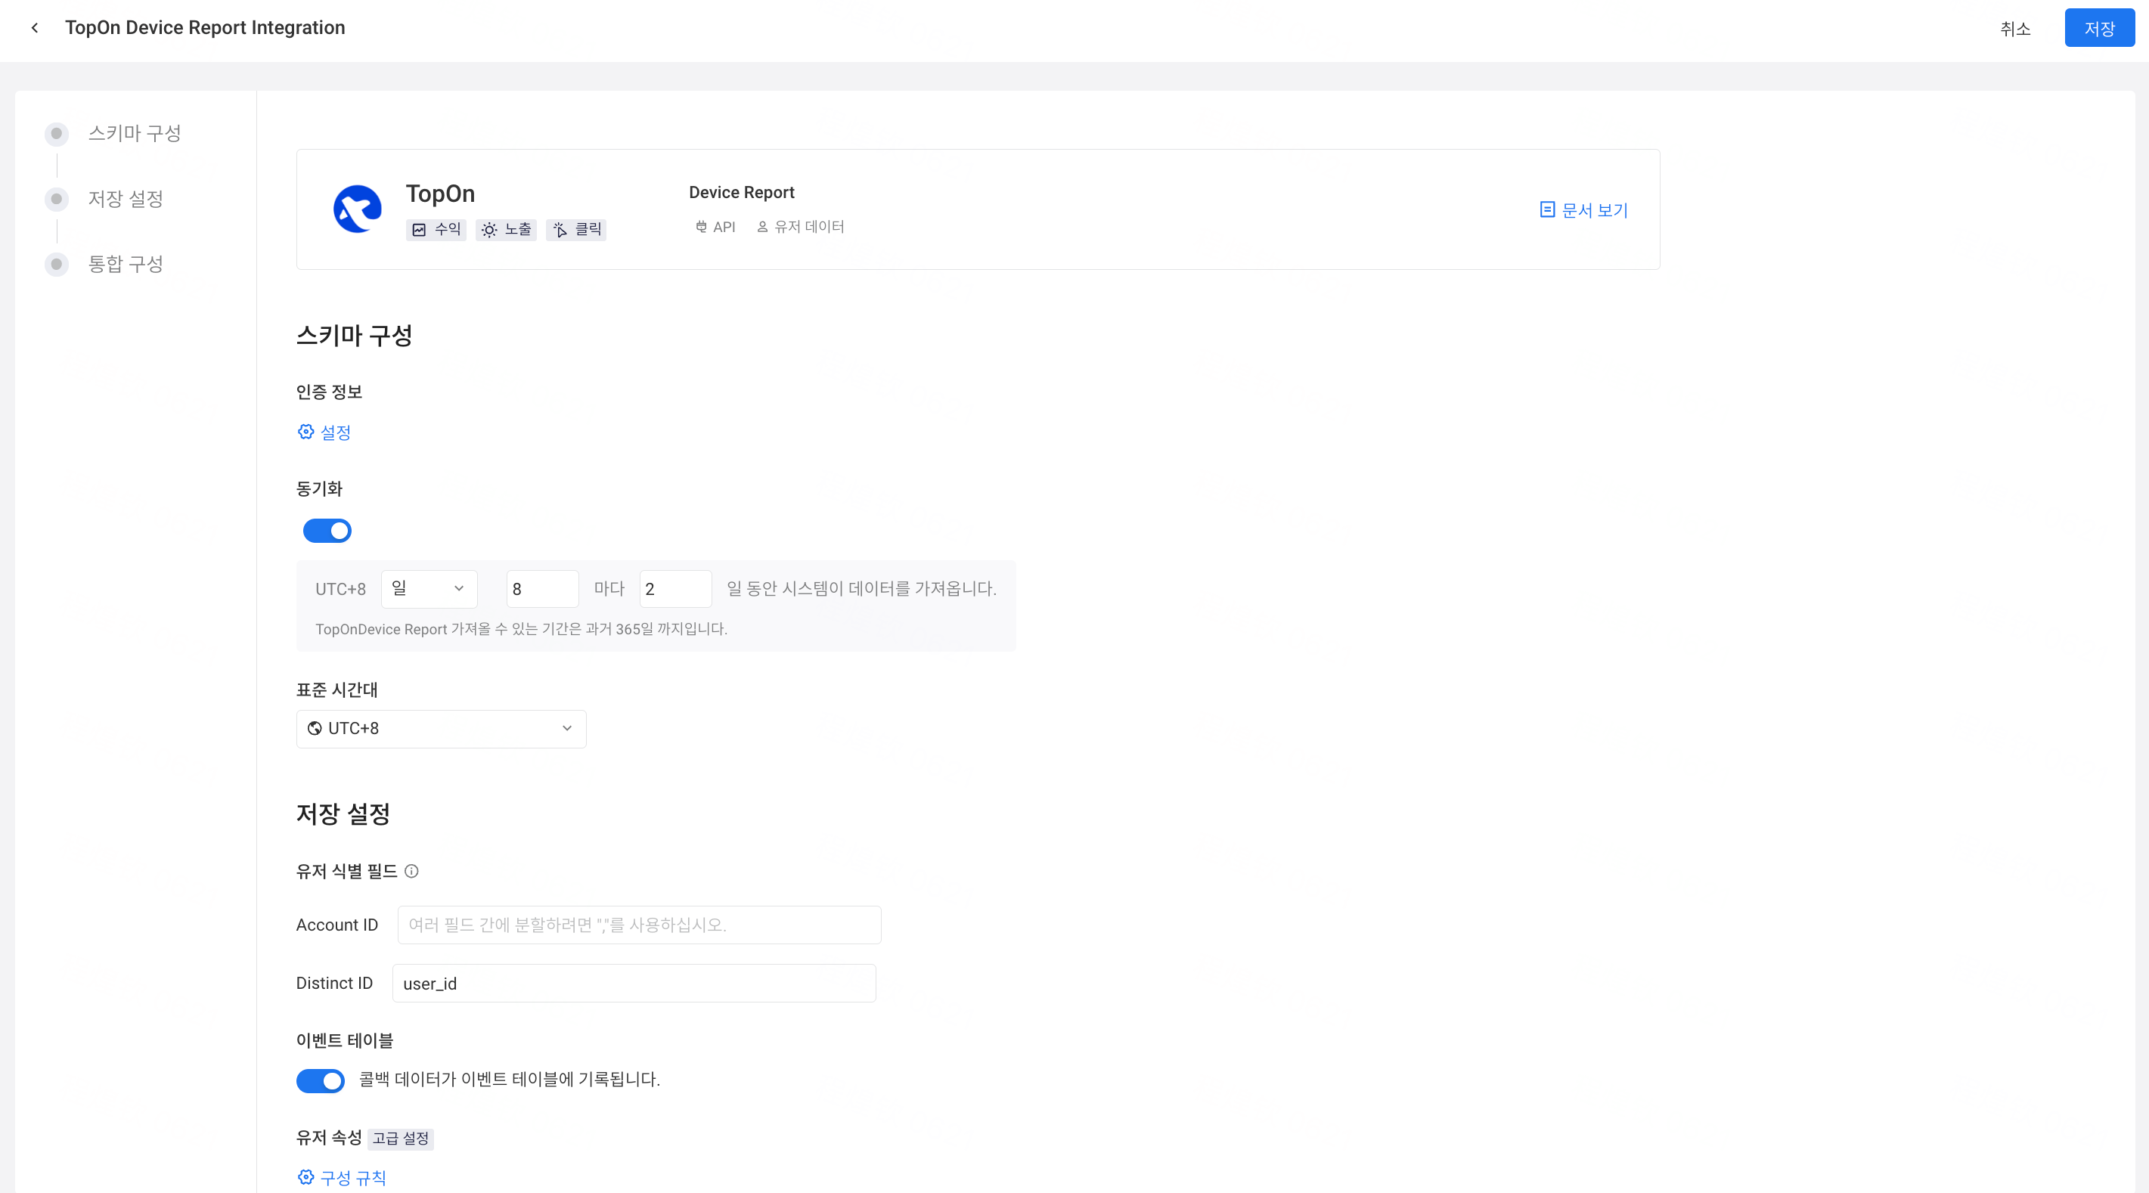
Task: Click the UTC+8 label in the sync row
Action: (340, 589)
